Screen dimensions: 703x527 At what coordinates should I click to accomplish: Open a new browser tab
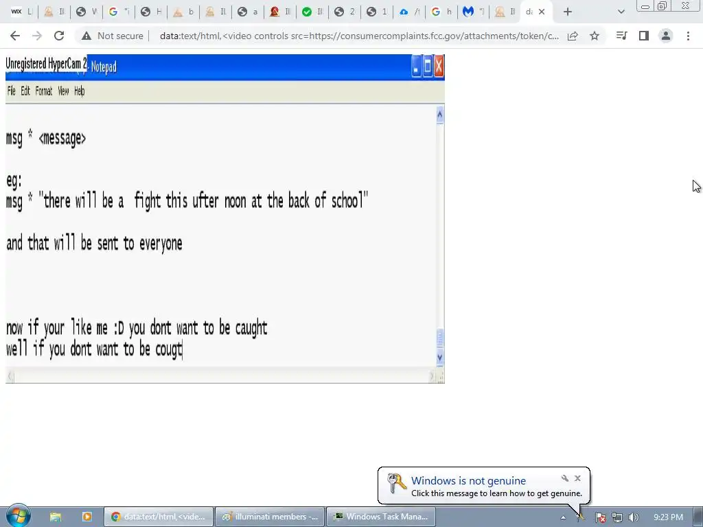pyautogui.click(x=568, y=12)
